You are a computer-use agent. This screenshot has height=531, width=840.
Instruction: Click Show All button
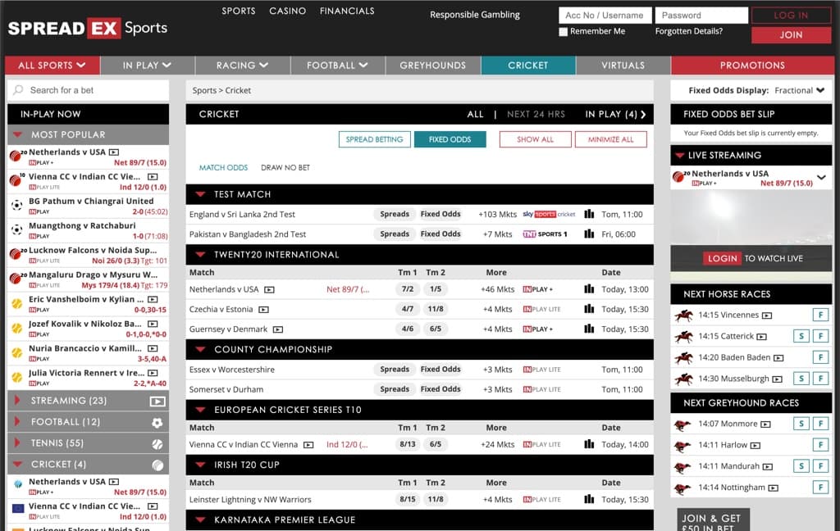[535, 139]
